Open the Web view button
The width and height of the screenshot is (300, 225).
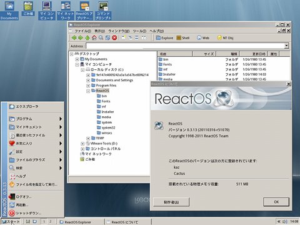pos(203,37)
